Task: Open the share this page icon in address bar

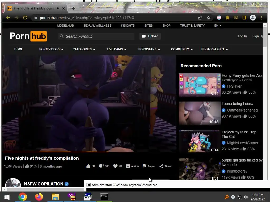Action: click(200, 18)
